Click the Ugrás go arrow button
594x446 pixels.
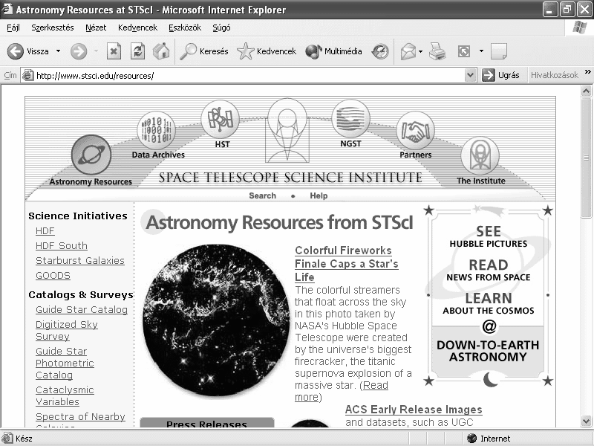[500, 75]
